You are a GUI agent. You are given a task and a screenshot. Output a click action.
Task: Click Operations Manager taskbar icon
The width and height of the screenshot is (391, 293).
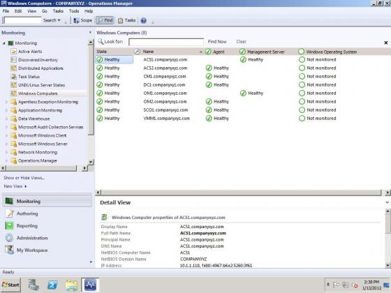coord(90,285)
